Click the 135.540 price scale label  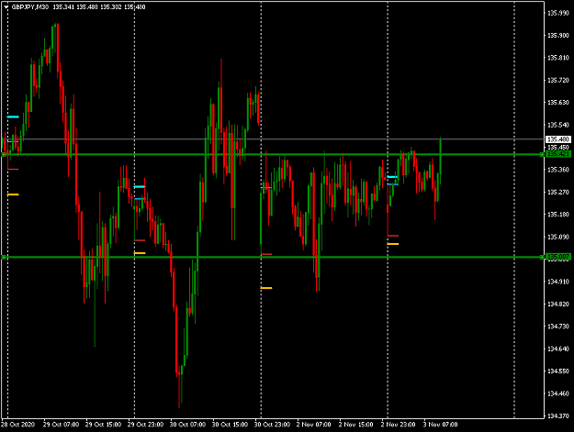click(558, 125)
